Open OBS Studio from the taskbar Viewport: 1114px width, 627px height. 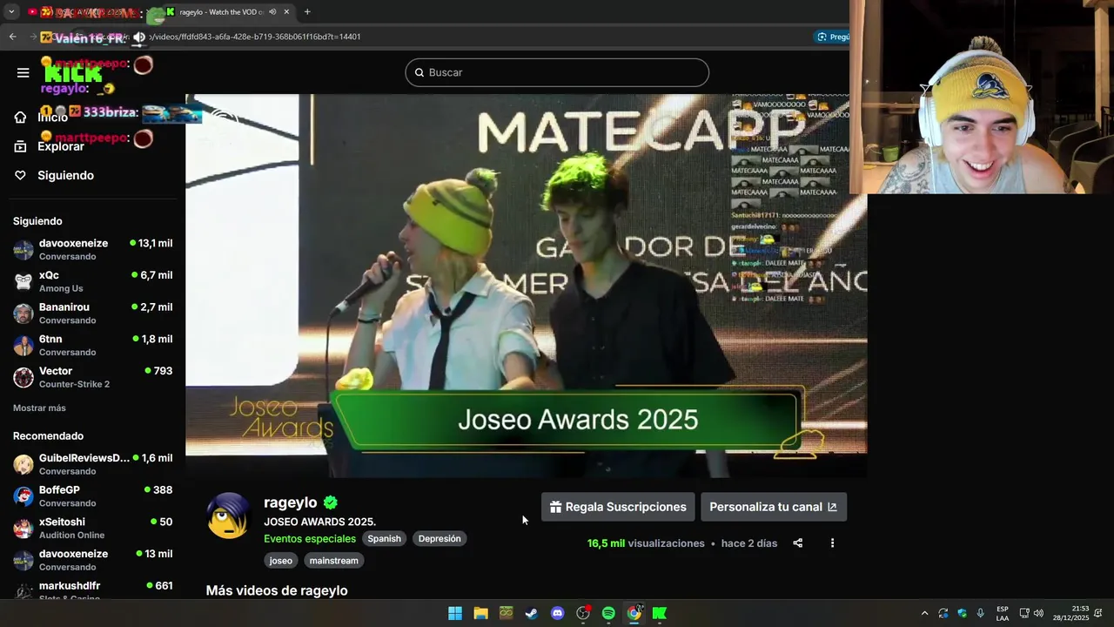coord(583,613)
